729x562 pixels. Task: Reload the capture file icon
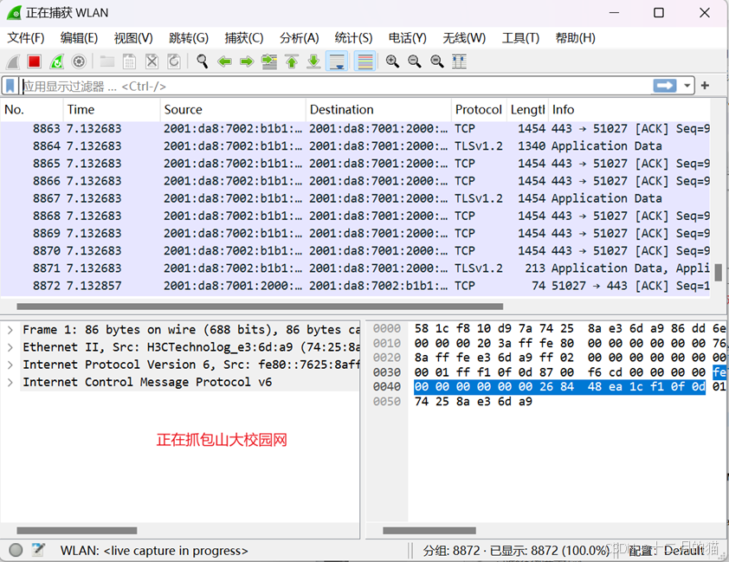[174, 61]
